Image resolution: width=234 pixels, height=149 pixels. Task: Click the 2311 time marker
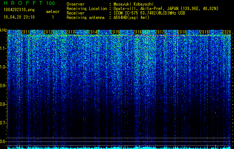[x=25, y=32]
